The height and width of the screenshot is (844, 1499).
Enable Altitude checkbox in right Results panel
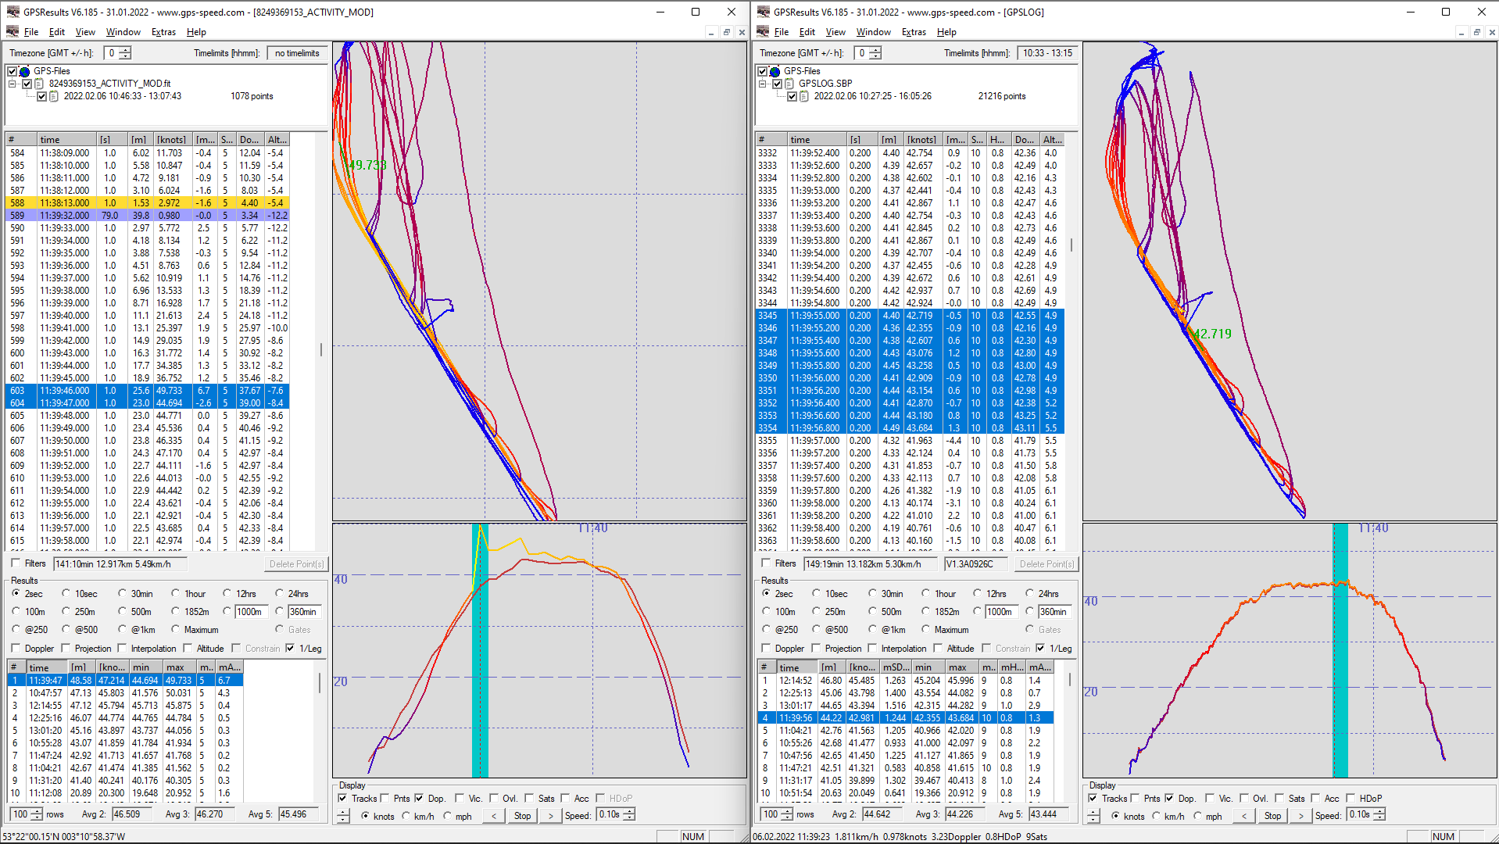938,649
